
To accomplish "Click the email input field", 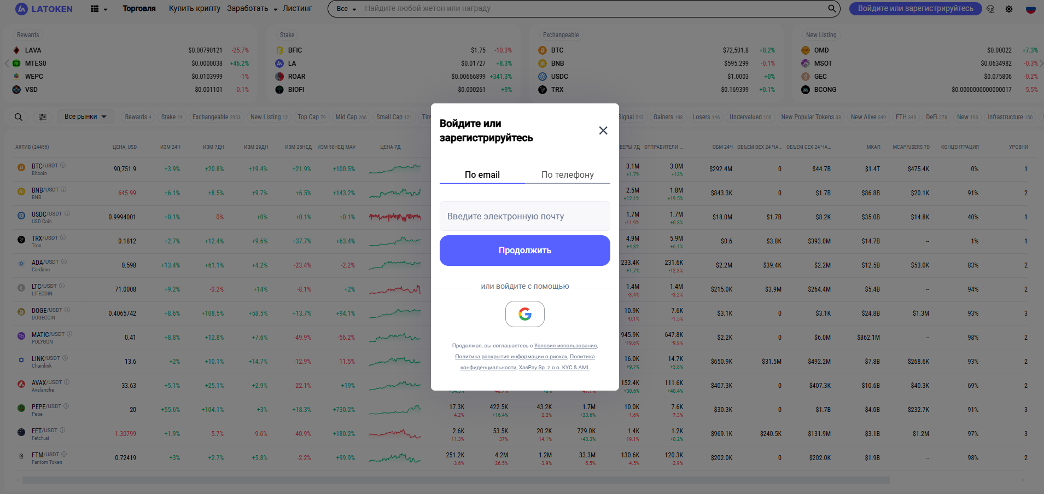I will [525, 216].
